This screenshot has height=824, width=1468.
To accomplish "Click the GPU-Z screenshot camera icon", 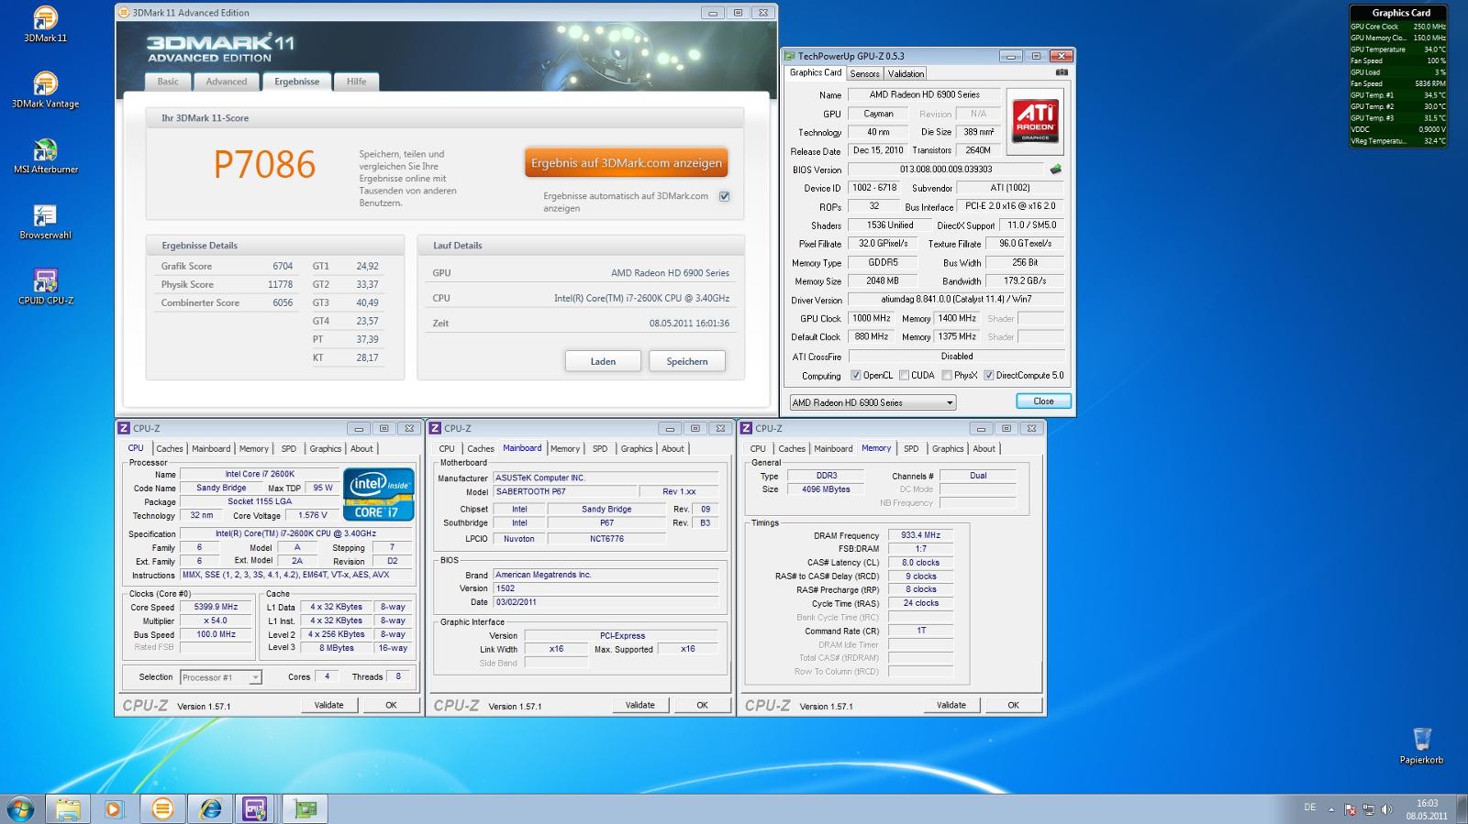I will [1062, 72].
